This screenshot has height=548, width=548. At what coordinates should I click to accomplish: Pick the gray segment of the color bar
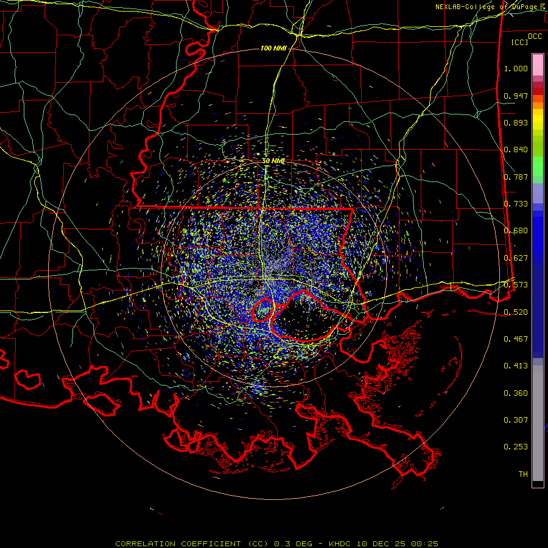pyautogui.click(x=538, y=423)
